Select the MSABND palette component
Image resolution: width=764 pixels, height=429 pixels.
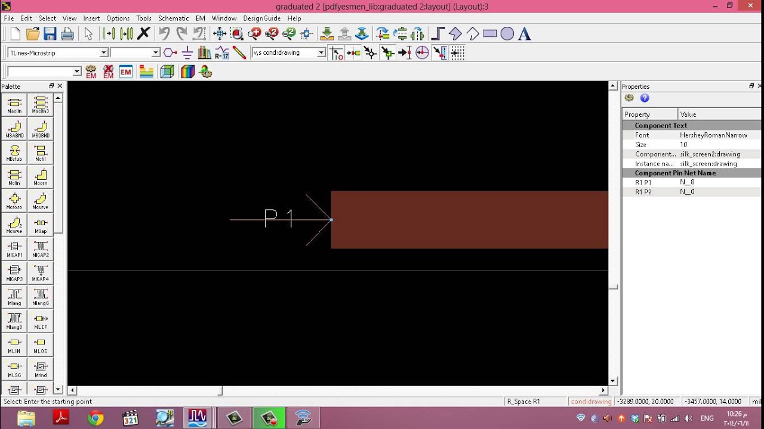(x=14, y=129)
